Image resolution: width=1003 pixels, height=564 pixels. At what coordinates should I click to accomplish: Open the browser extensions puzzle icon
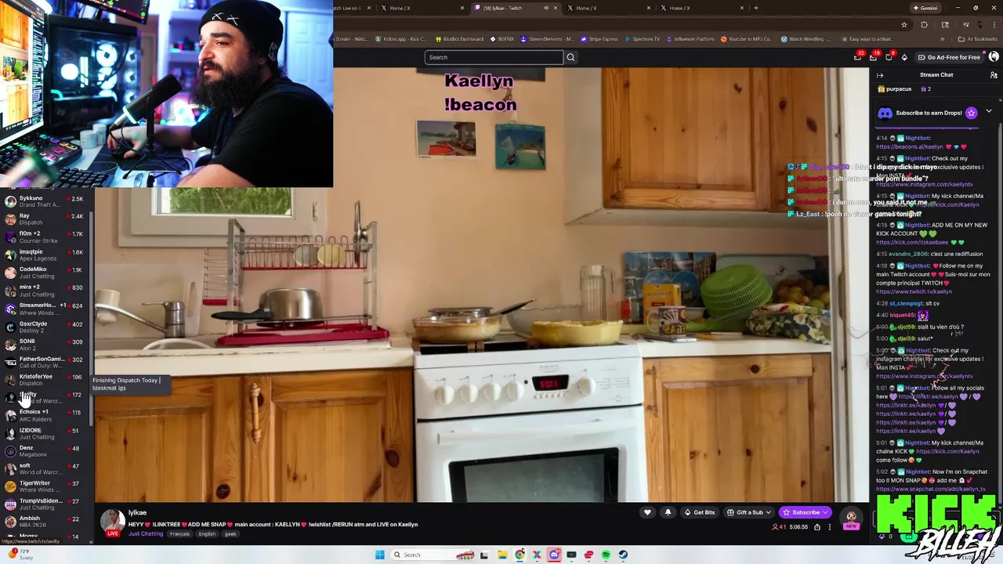pos(924,24)
